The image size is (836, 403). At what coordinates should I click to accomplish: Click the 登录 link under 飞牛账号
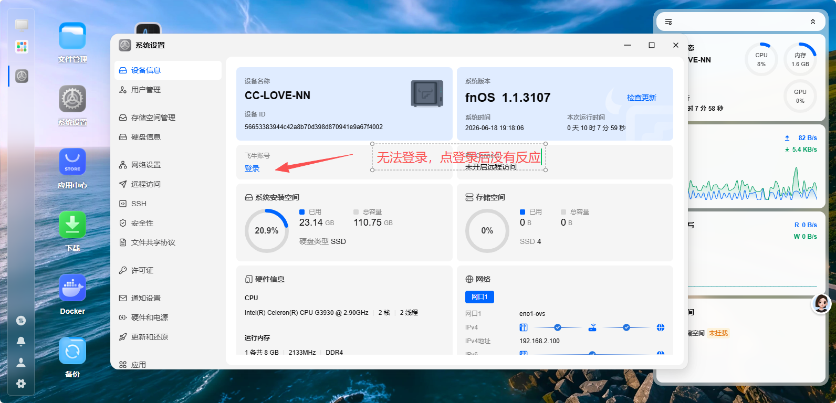(252, 168)
